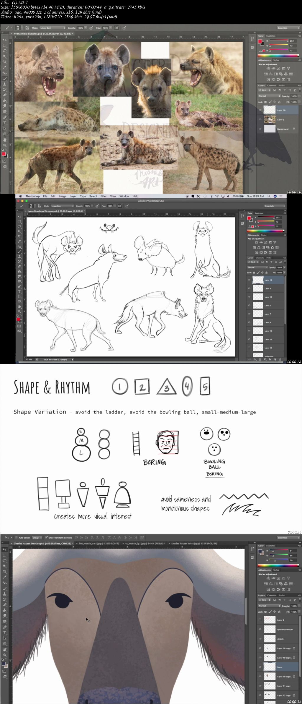This screenshot has height=704, width=302.
Task: Hide the 'eyes nose mouth' layer
Action: pos(260,630)
